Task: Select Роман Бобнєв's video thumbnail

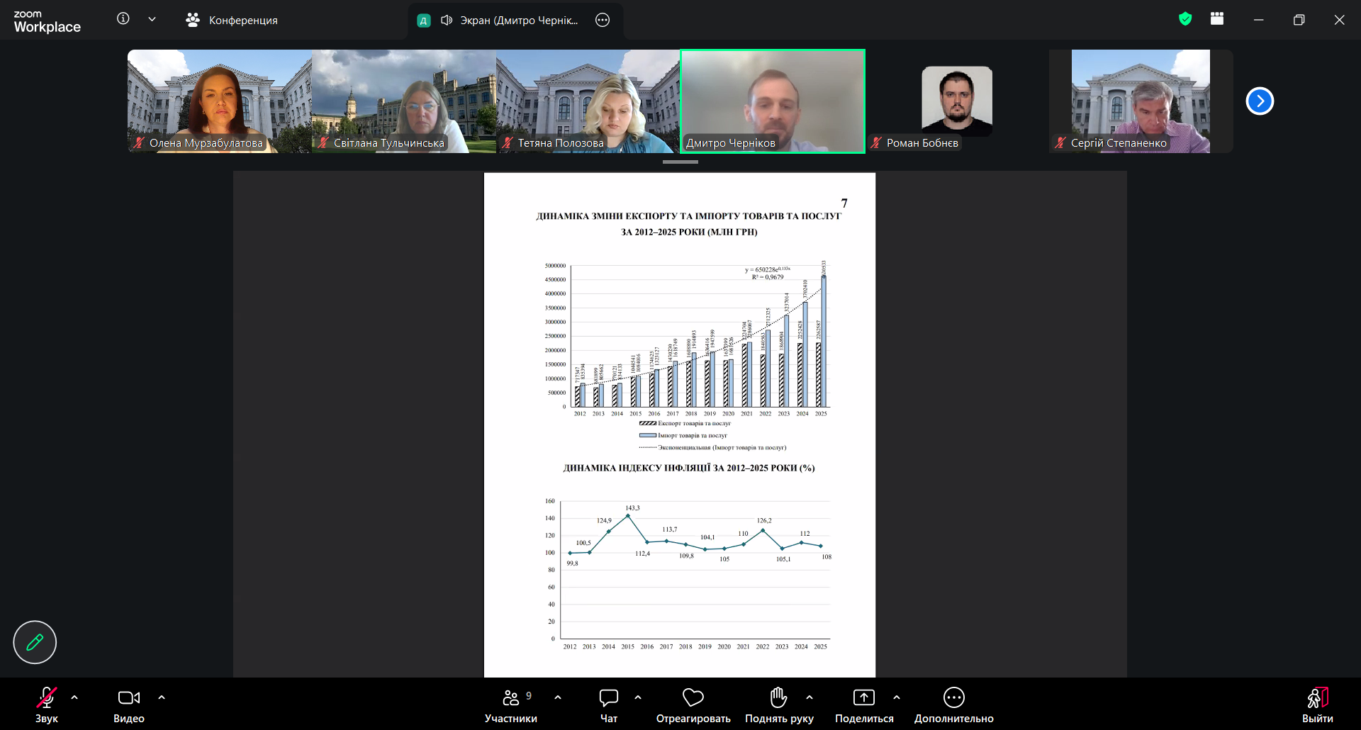Action: 957,101
